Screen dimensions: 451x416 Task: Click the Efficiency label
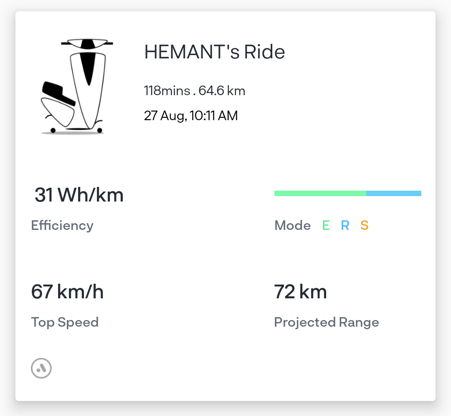point(62,225)
